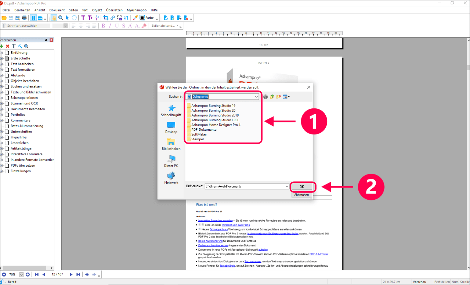The height and width of the screenshot is (285, 470).
Task: Click bookmark search magnifier icon
Action: [x=26, y=46]
